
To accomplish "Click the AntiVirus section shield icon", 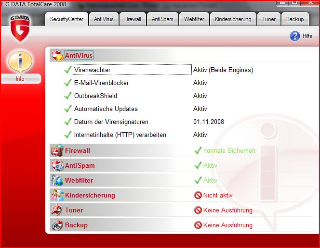I will (57, 55).
